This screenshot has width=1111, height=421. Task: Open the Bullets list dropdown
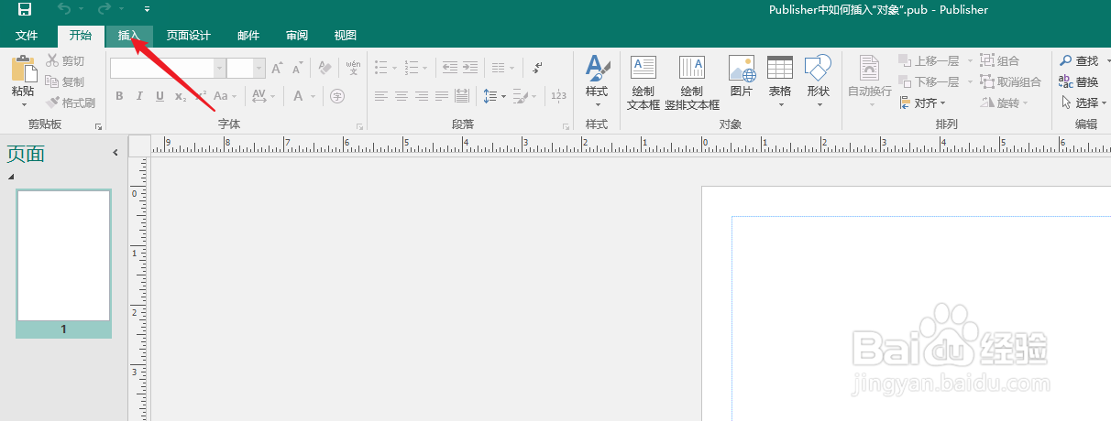point(386,68)
